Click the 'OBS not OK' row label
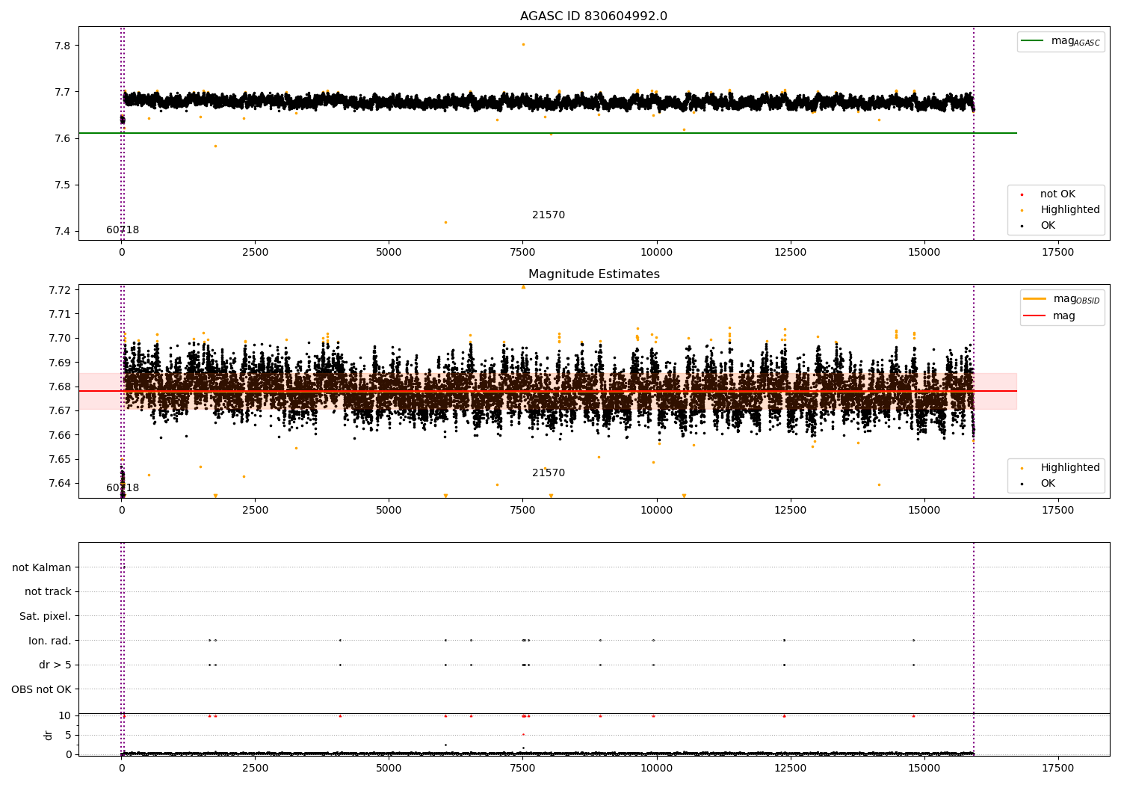The width and height of the screenshot is (1121, 785). (42, 689)
